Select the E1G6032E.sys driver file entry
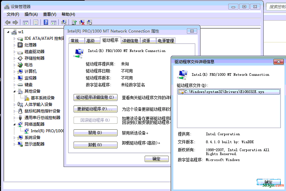Screen dimensions: 286x191 point(224,91)
